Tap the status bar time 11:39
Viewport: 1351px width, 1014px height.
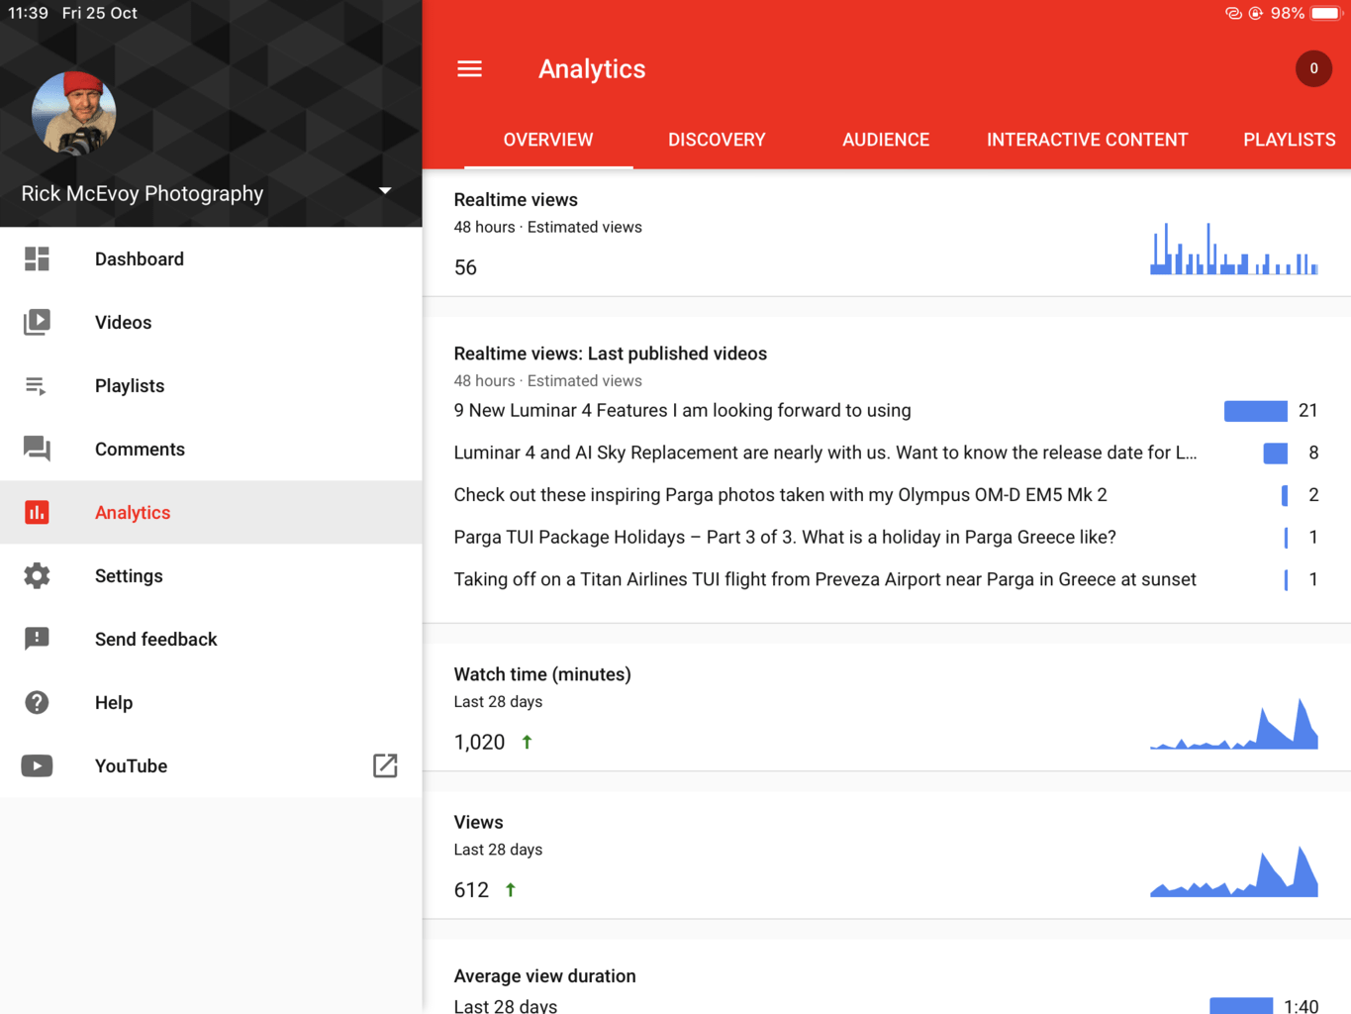[28, 13]
